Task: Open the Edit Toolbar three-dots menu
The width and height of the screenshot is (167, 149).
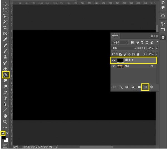Action: tap(5, 128)
